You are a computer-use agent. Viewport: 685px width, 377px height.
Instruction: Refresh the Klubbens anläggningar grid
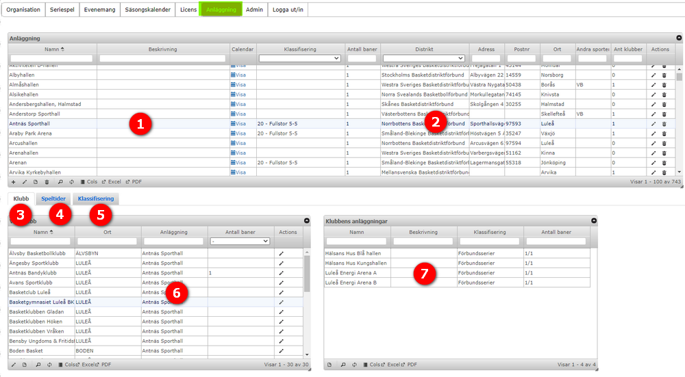pyautogui.click(x=354, y=365)
